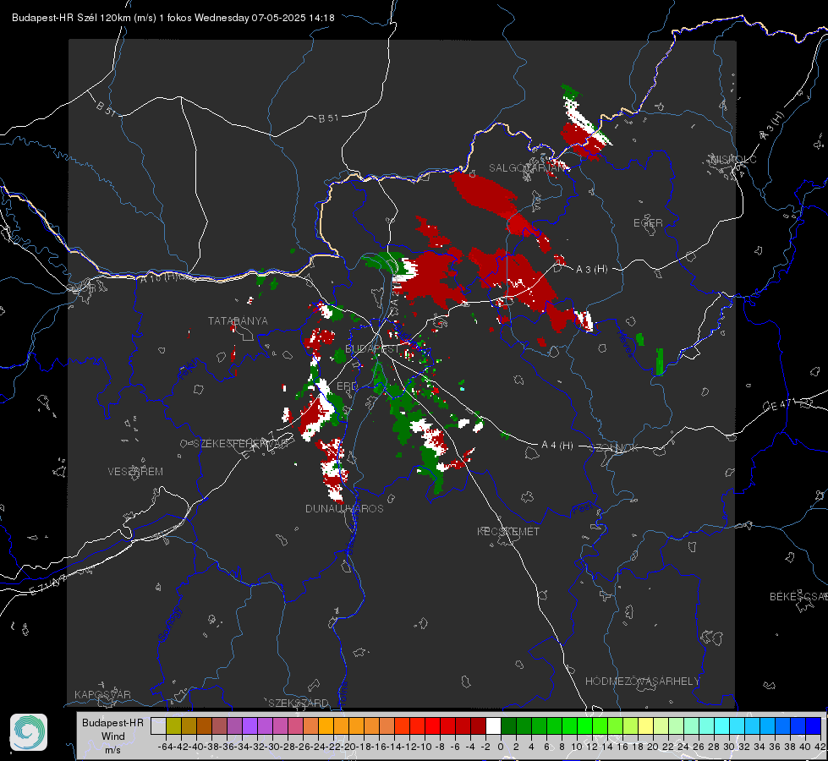Image resolution: width=828 pixels, height=761 pixels.
Task: Click the BUDAPEST city label on the map
Action: (372, 349)
